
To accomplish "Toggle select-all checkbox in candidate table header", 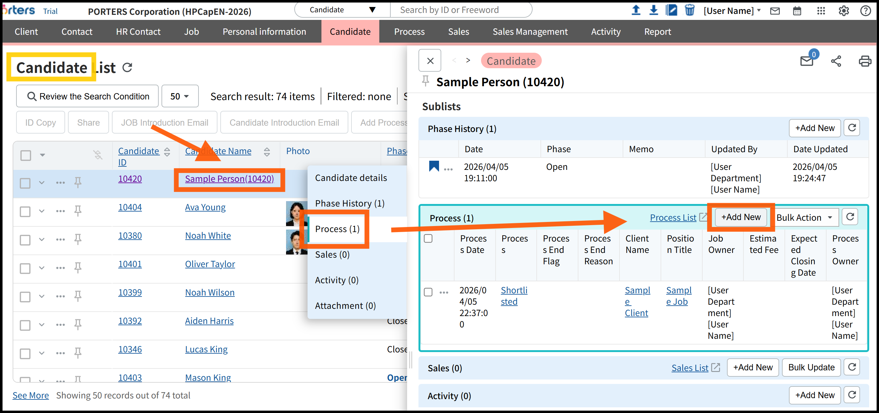I will (26, 155).
